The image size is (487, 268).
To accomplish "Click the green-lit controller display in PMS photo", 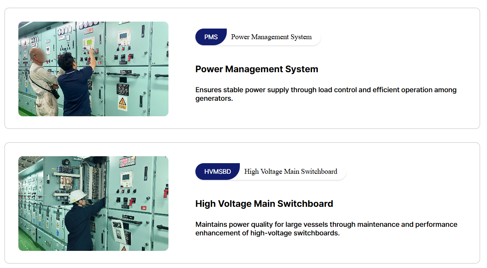I will [x=89, y=42].
